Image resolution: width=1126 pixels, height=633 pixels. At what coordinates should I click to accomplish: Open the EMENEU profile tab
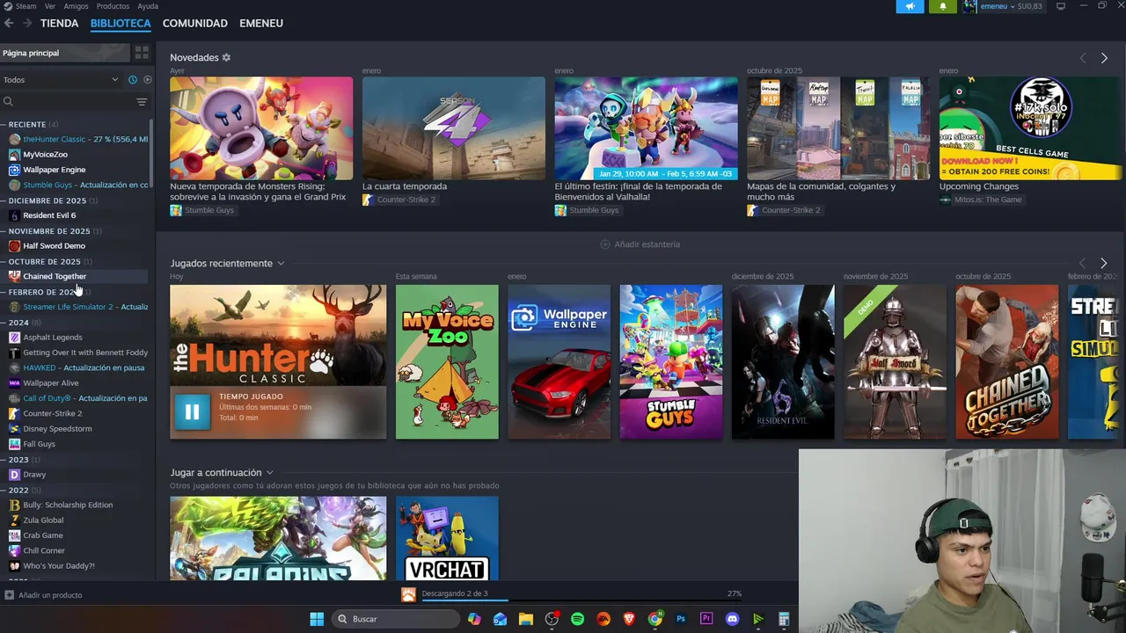[x=261, y=23]
